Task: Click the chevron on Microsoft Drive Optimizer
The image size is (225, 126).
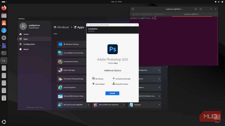Action: (x=123, y=105)
